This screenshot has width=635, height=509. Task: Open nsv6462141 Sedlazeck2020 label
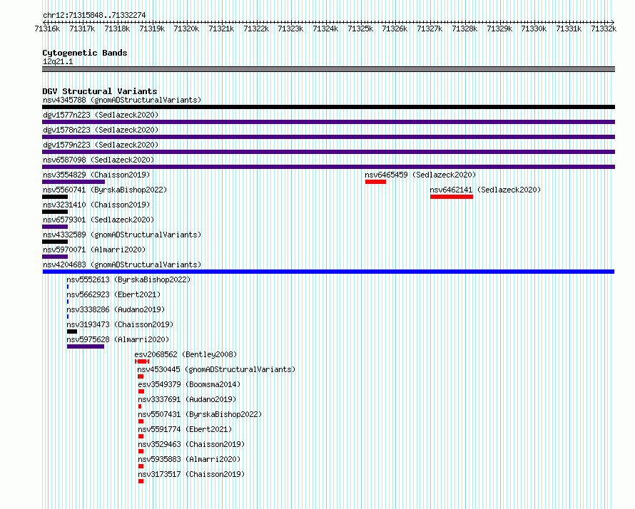pos(485,190)
